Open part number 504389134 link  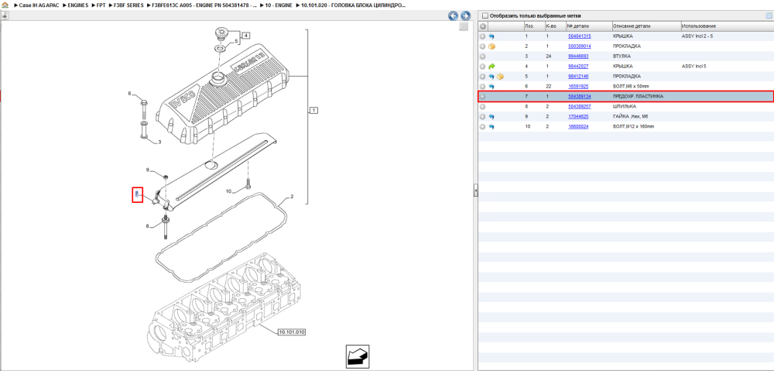[580, 96]
